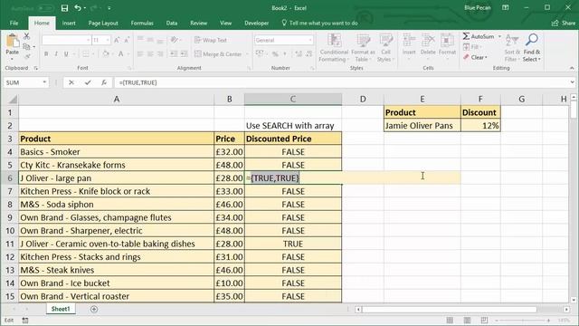This screenshot has height=326, width=579.
Task: Click the Conditional Formatting icon
Action: coord(334,41)
